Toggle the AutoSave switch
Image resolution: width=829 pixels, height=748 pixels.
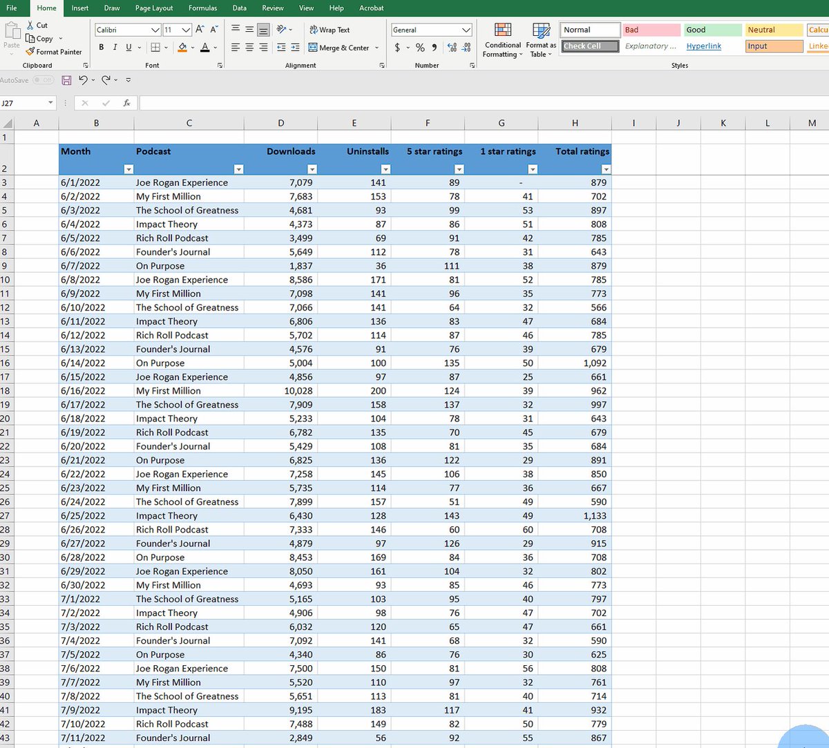click(x=43, y=80)
